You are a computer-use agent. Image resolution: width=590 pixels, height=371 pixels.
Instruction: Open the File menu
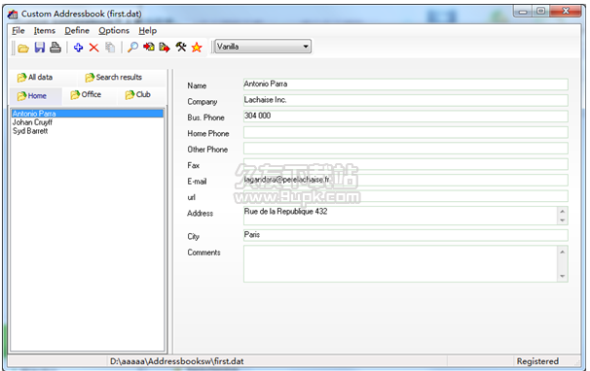[18, 31]
